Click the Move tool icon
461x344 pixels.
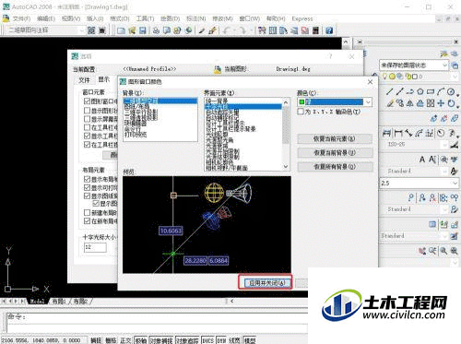coord(441,103)
